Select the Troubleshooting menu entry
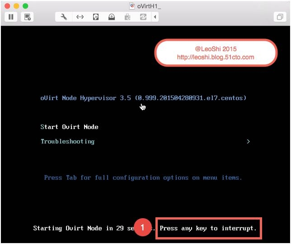The image size is (291, 244). pyautogui.click(x=68, y=142)
